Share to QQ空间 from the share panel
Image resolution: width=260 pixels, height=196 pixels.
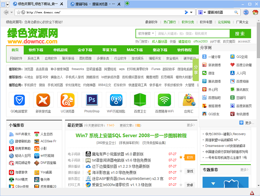click(x=239, y=57)
